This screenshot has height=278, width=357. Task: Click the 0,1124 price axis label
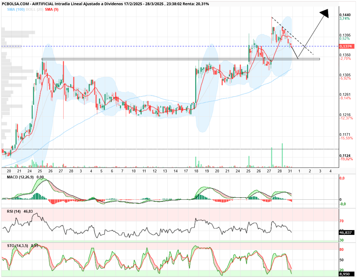pos(345,156)
